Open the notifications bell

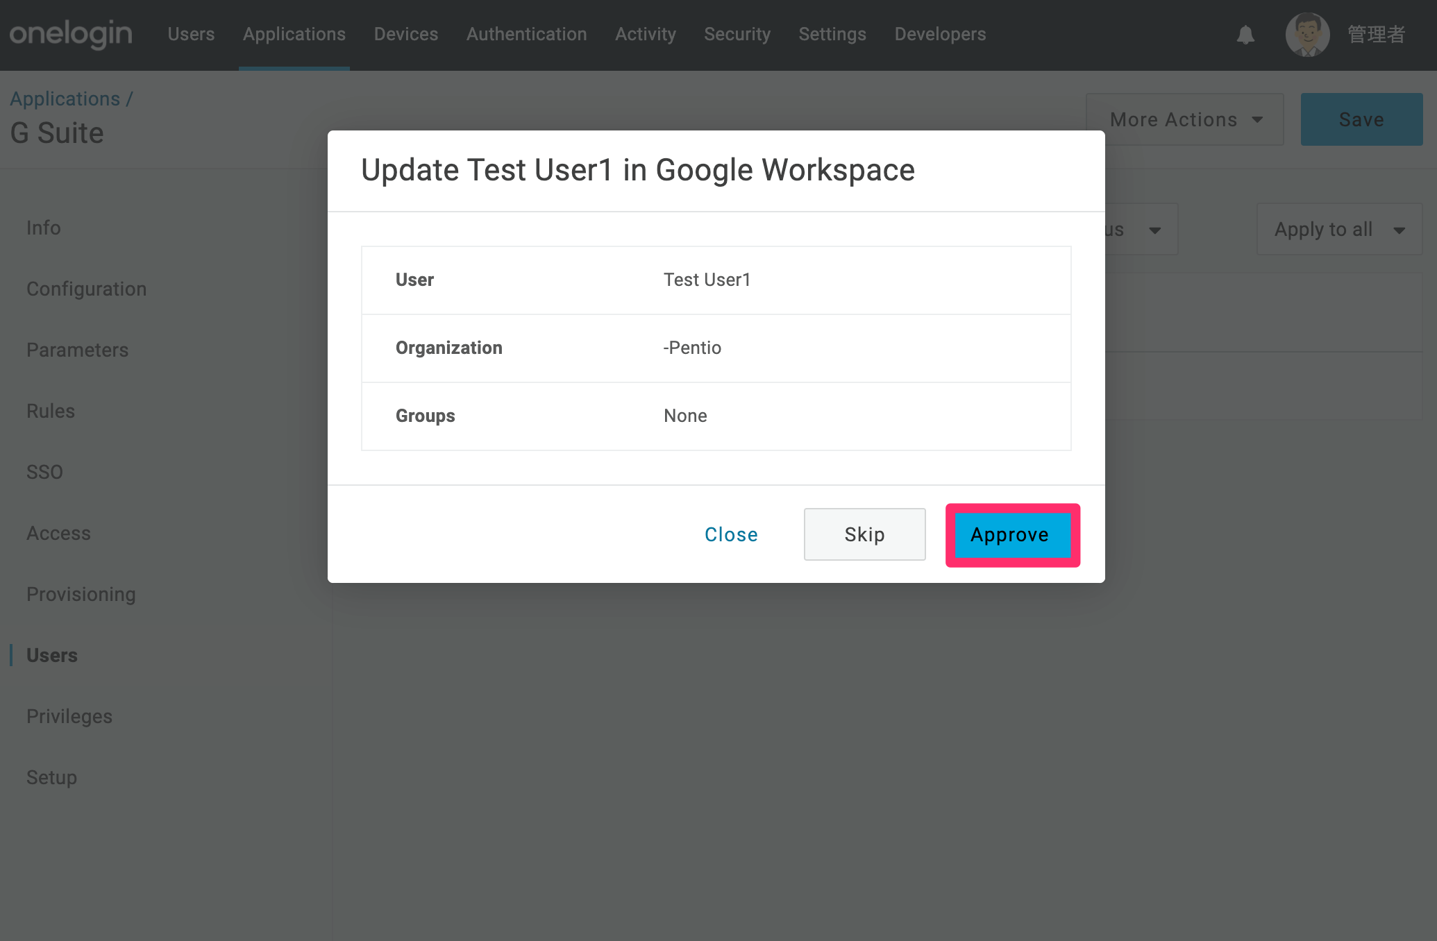click(1245, 34)
